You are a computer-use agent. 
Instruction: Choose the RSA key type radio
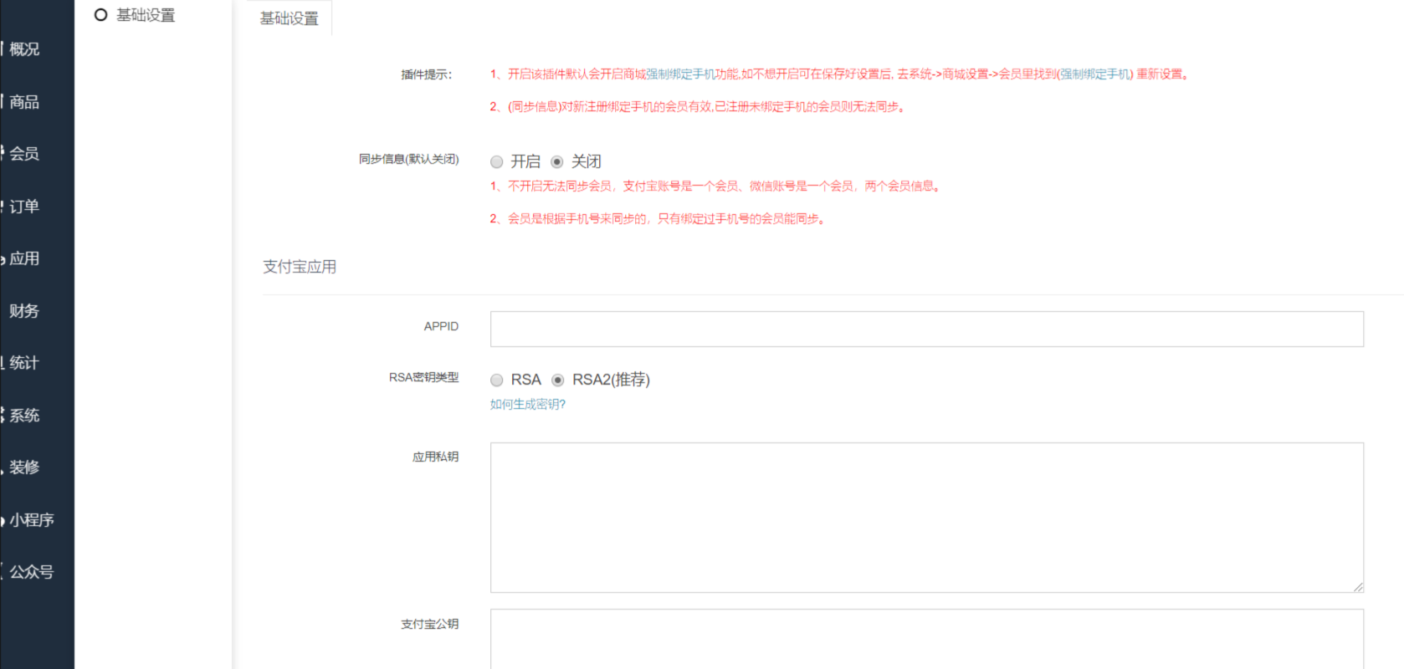(497, 380)
